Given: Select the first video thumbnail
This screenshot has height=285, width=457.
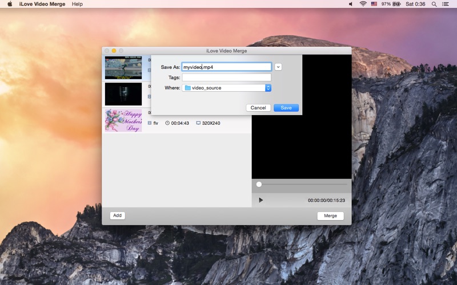Looking at the screenshot, I should [123, 67].
